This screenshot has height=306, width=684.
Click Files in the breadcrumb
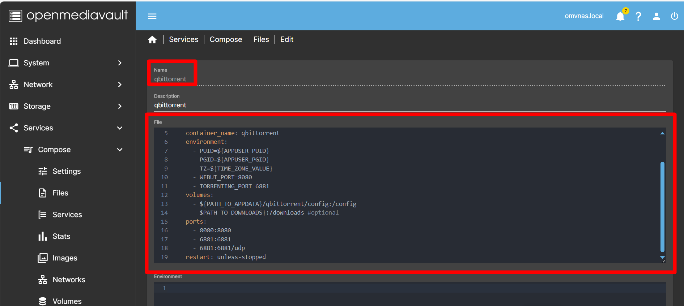[261, 39]
